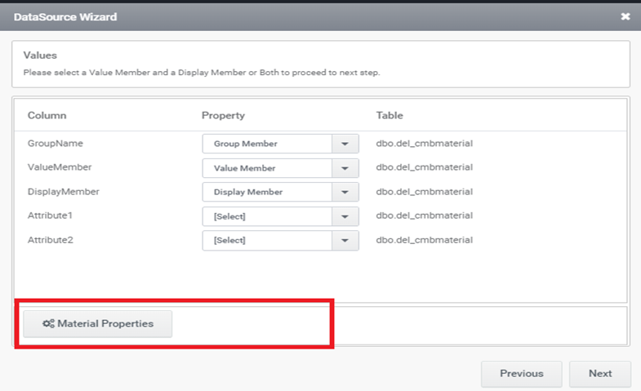Click the Column header label
641x391 pixels.
coord(47,116)
